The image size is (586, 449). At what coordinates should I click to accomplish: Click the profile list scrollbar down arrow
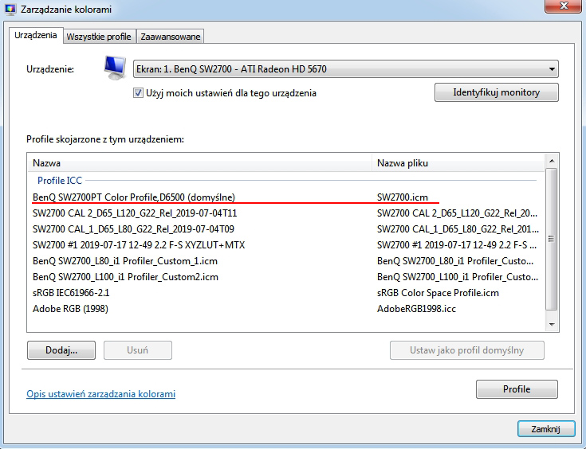click(x=552, y=324)
